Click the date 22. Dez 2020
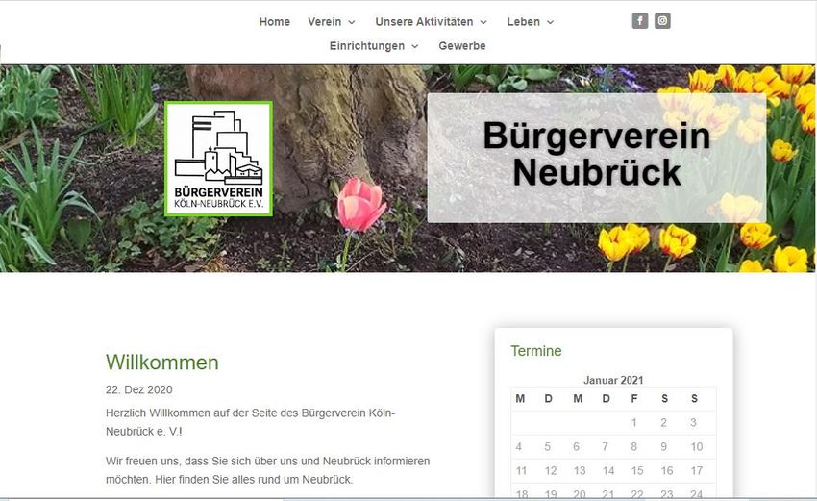The height and width of the screenshot is (501, 817). (139, 389)
